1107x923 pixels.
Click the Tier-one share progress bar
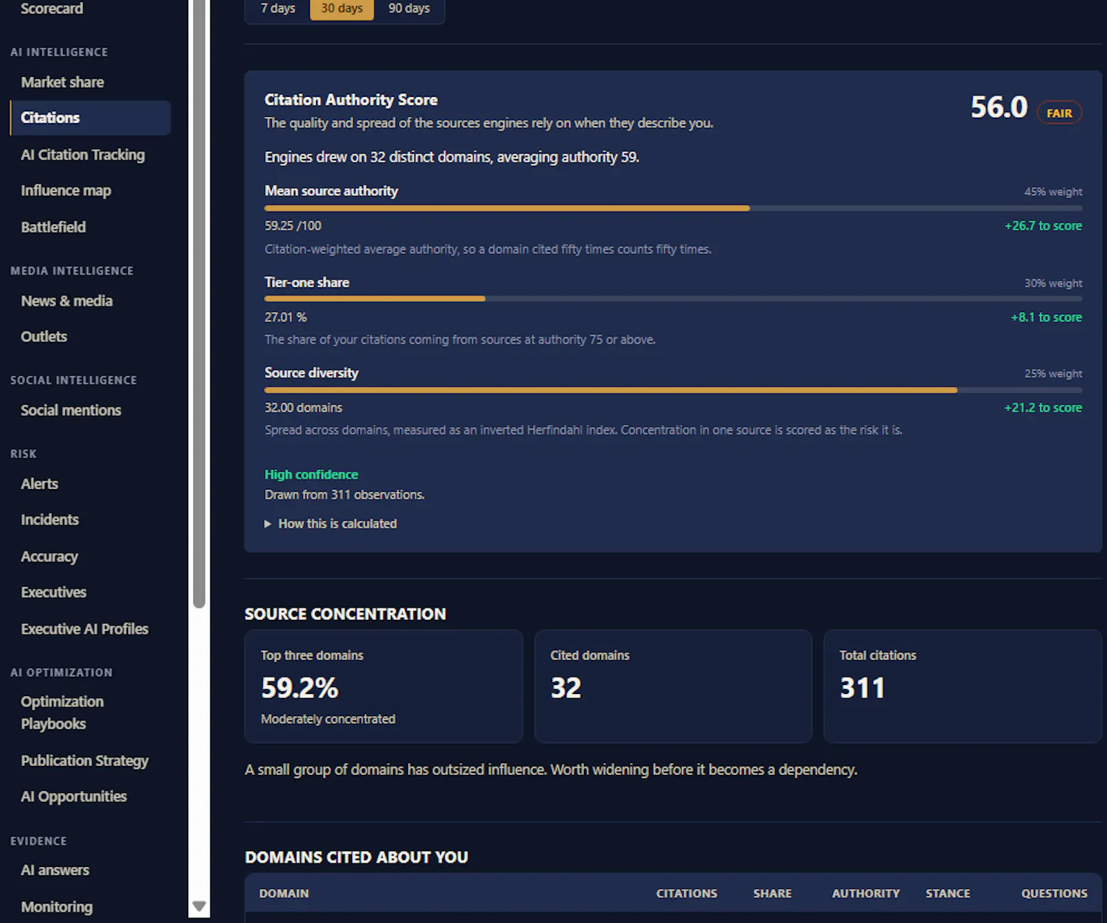click(x=673, y=299)
